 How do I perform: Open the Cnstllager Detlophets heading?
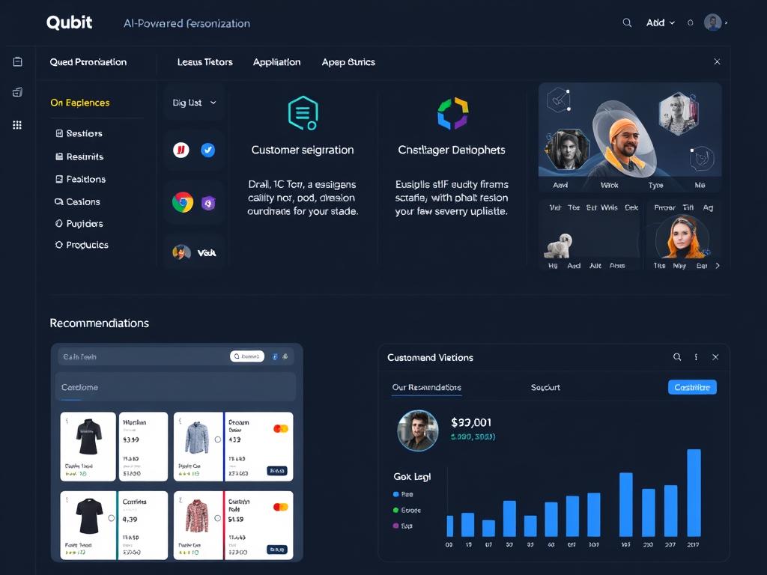point(452,150)
